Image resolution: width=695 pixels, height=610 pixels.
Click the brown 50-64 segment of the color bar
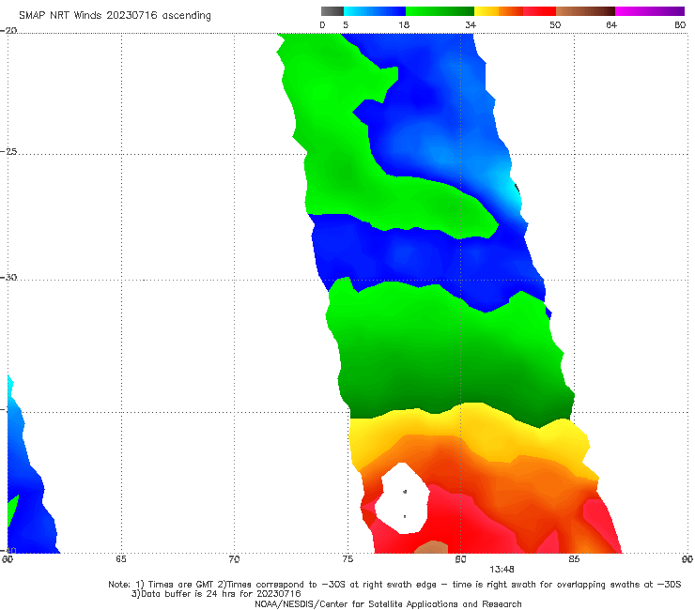click(585, 11)
